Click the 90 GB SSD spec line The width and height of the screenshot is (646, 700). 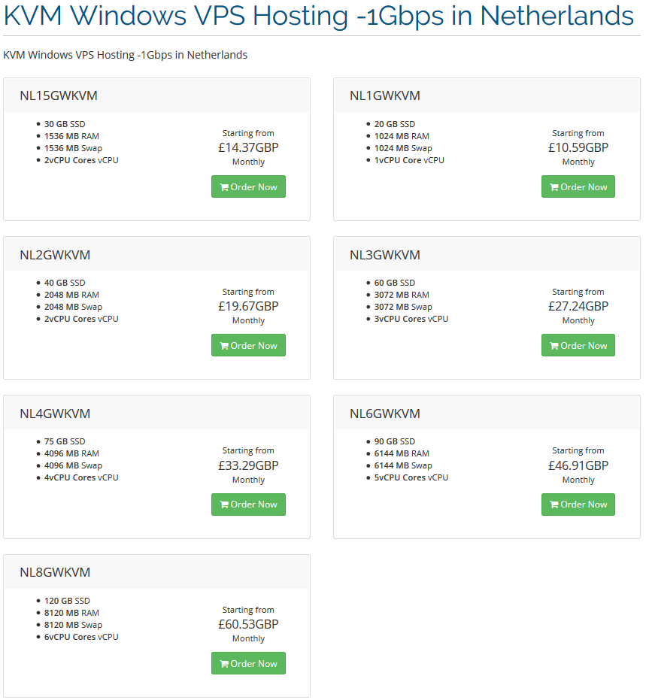point(395,441)
